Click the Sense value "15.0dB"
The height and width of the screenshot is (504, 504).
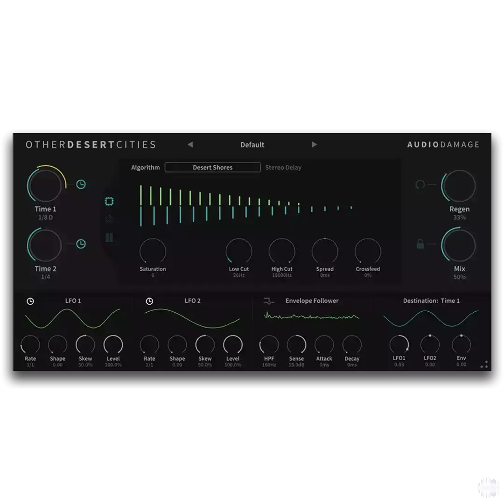tap(296, 365)
